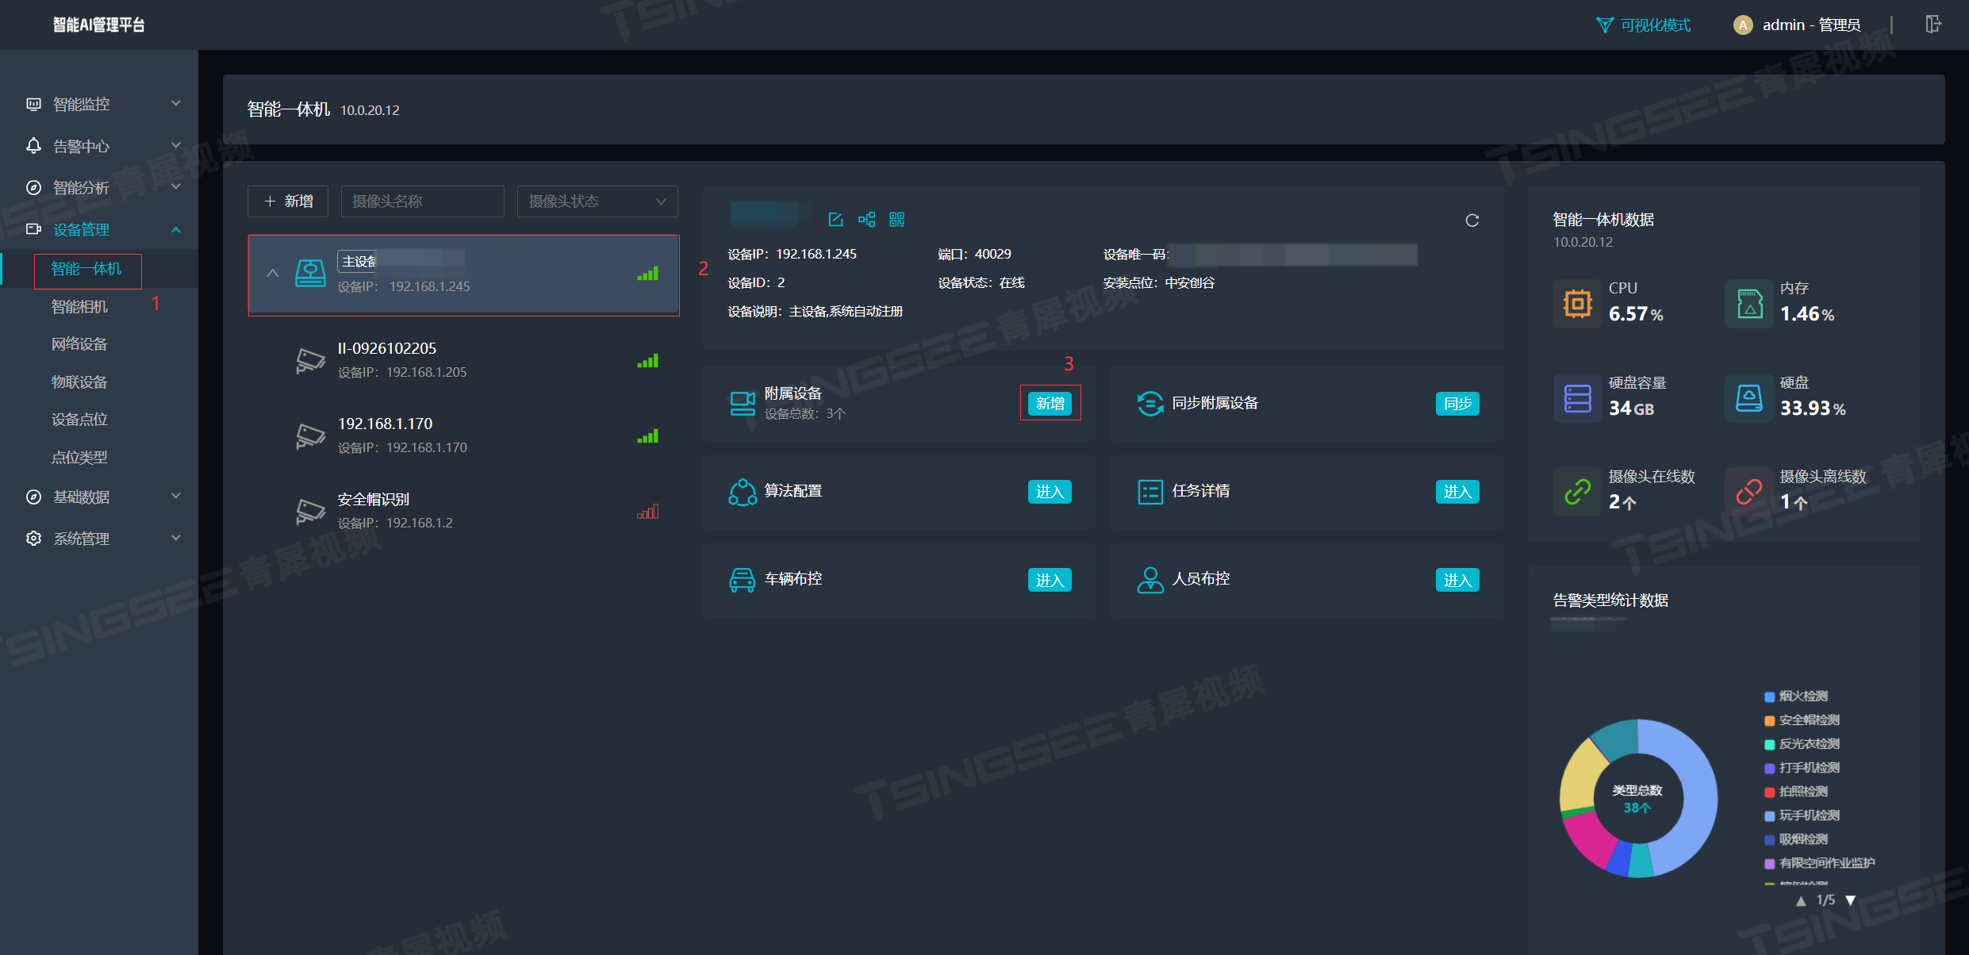Image resolution: width=1969 pixels, height=955 pixels.
Task: Toggle the 吸烟检测 legend series
Action: (x=1802, y=839)
